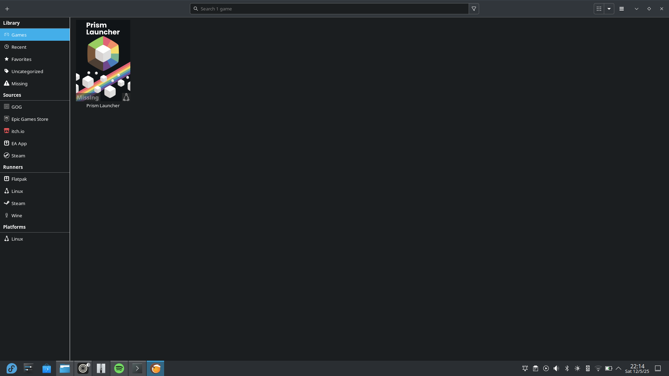Open EA App source
The height and width of the screenshot is (376, 669).
35,143
